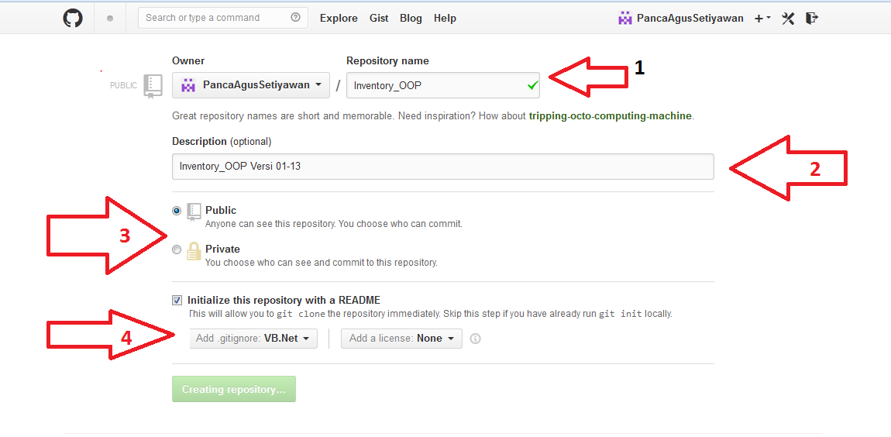Screen dimensions: 891x437
Task: Click the Public repository book icon
Action: 194,212
